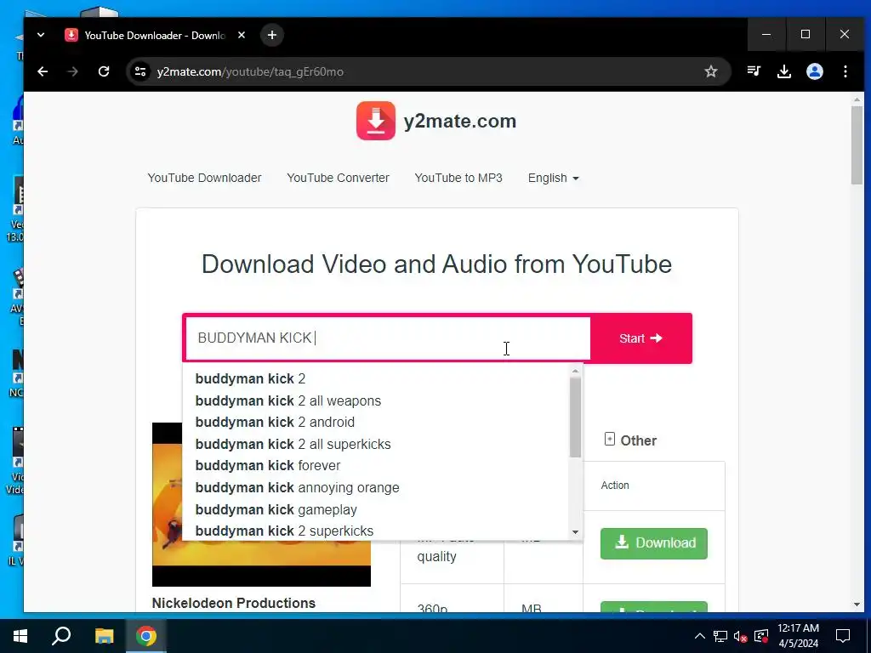Show hidden system tray icons
The height and width of the screenshot is (653, 871).
tap(700, 636)
